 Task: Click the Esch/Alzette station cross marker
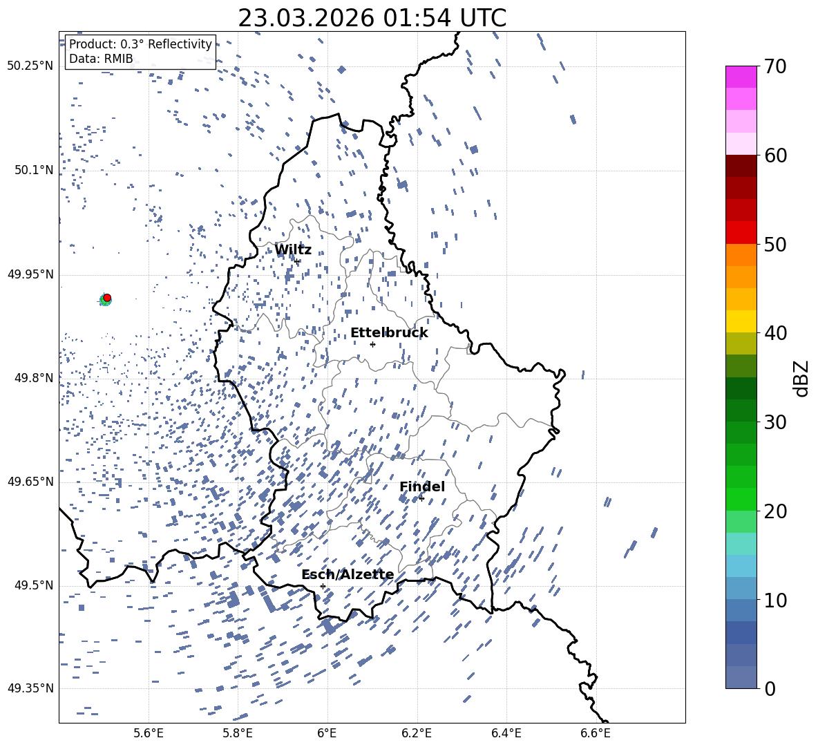tap(323, 586)
